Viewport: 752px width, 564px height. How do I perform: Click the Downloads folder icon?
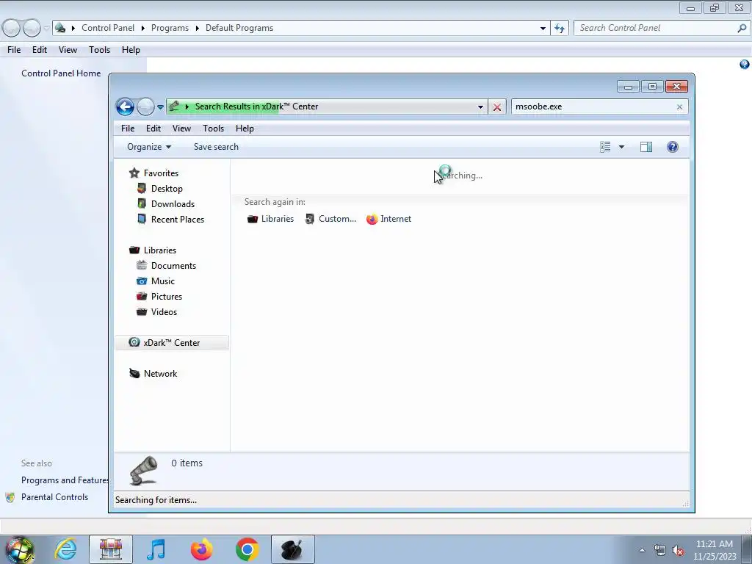coord(142,203)
